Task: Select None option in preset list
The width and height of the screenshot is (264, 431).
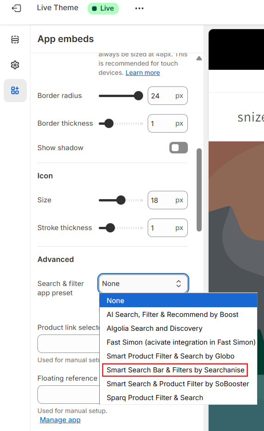Action: coord(178,300)
